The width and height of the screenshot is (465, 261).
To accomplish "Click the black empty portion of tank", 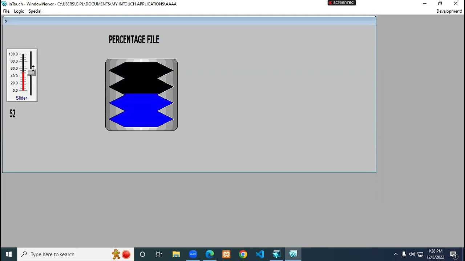I will pos(141,78).
